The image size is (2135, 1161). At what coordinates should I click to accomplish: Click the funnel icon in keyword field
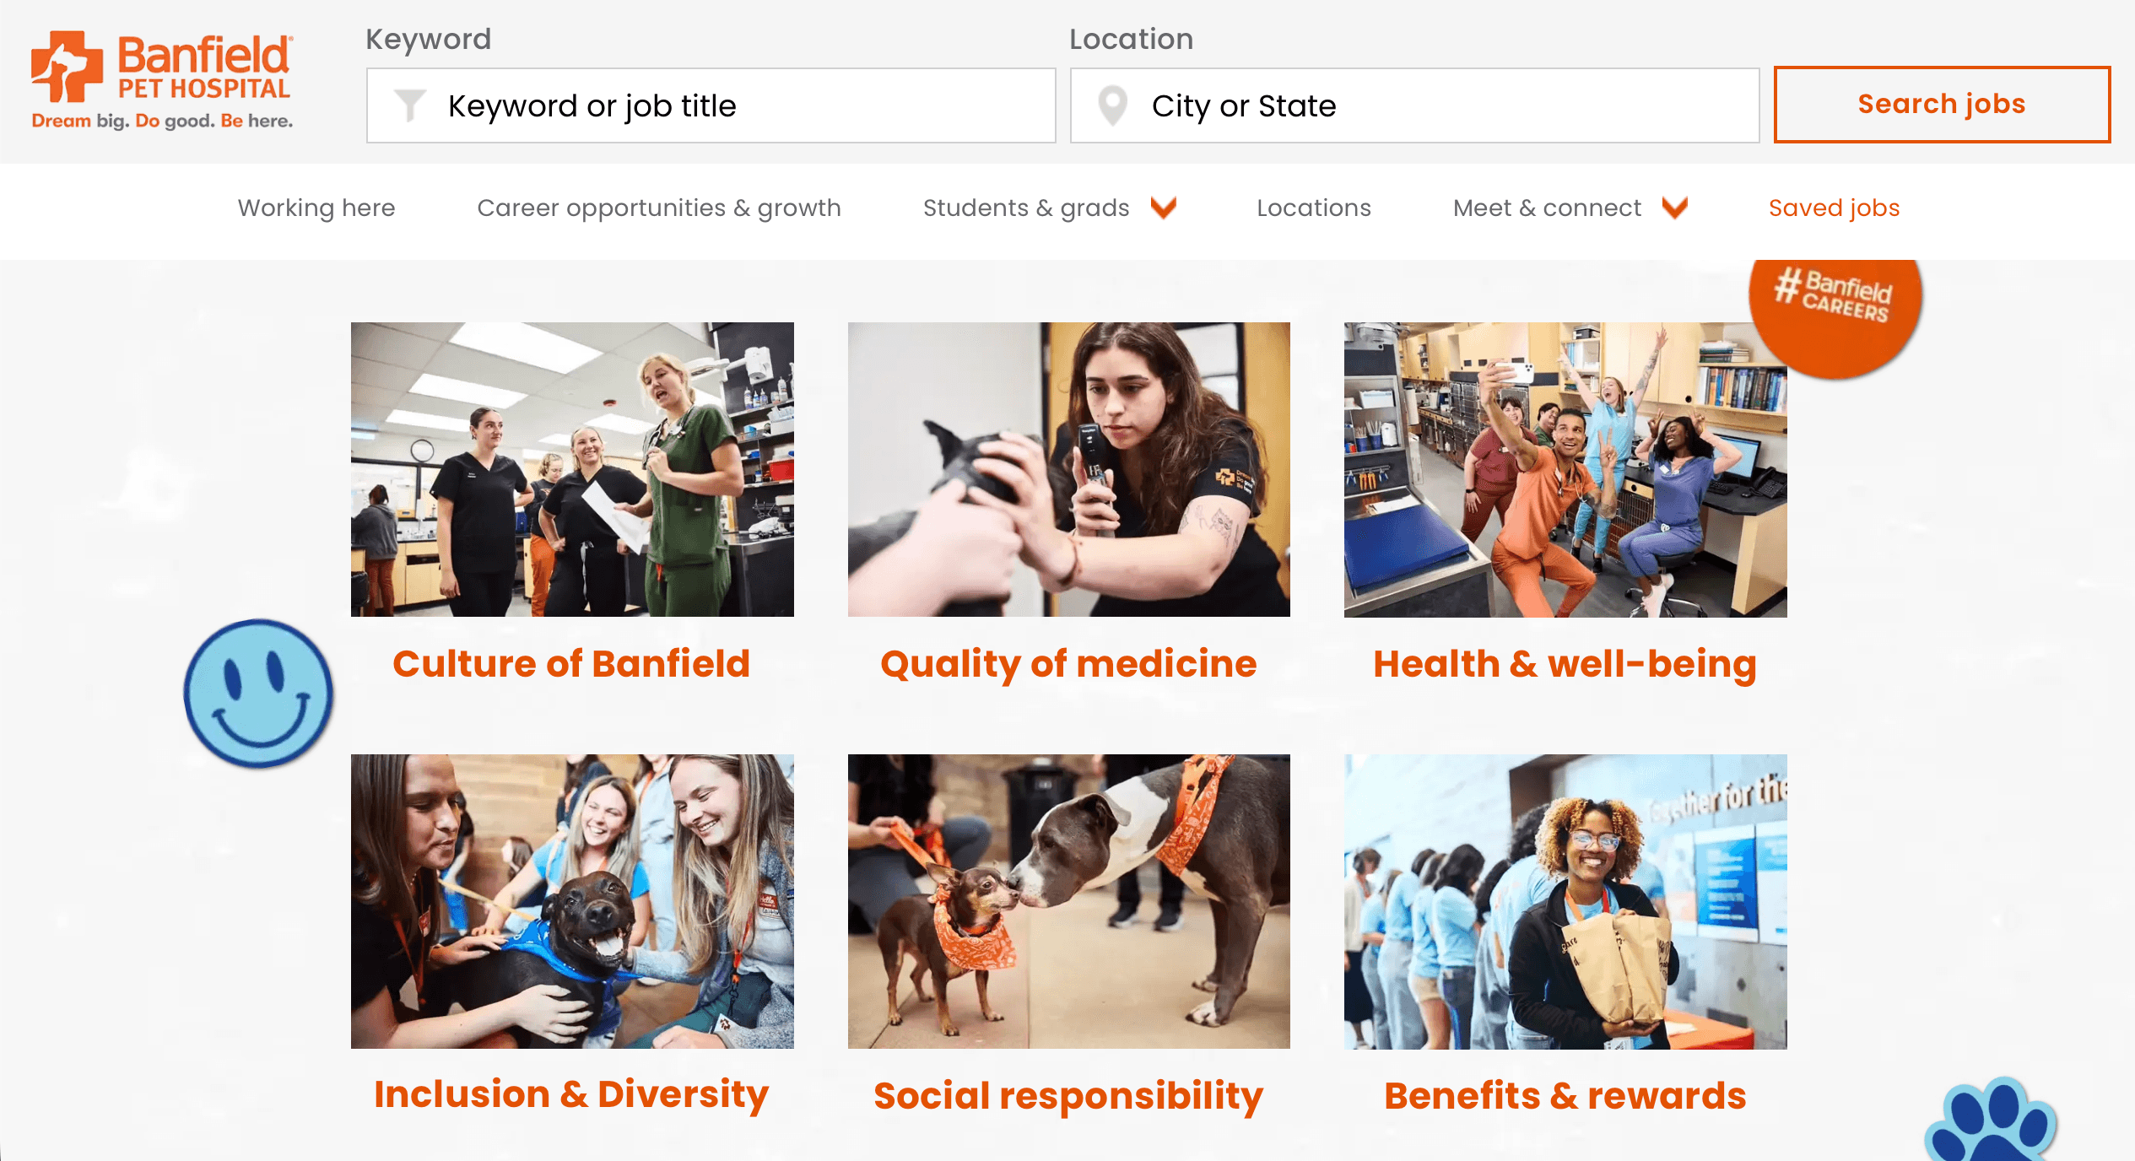tap(410, 105)
